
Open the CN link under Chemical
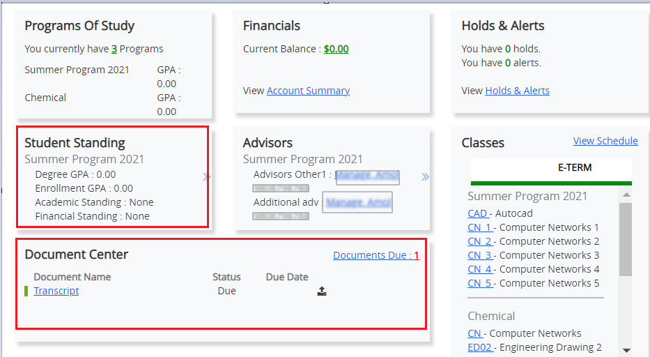[474, 333]
